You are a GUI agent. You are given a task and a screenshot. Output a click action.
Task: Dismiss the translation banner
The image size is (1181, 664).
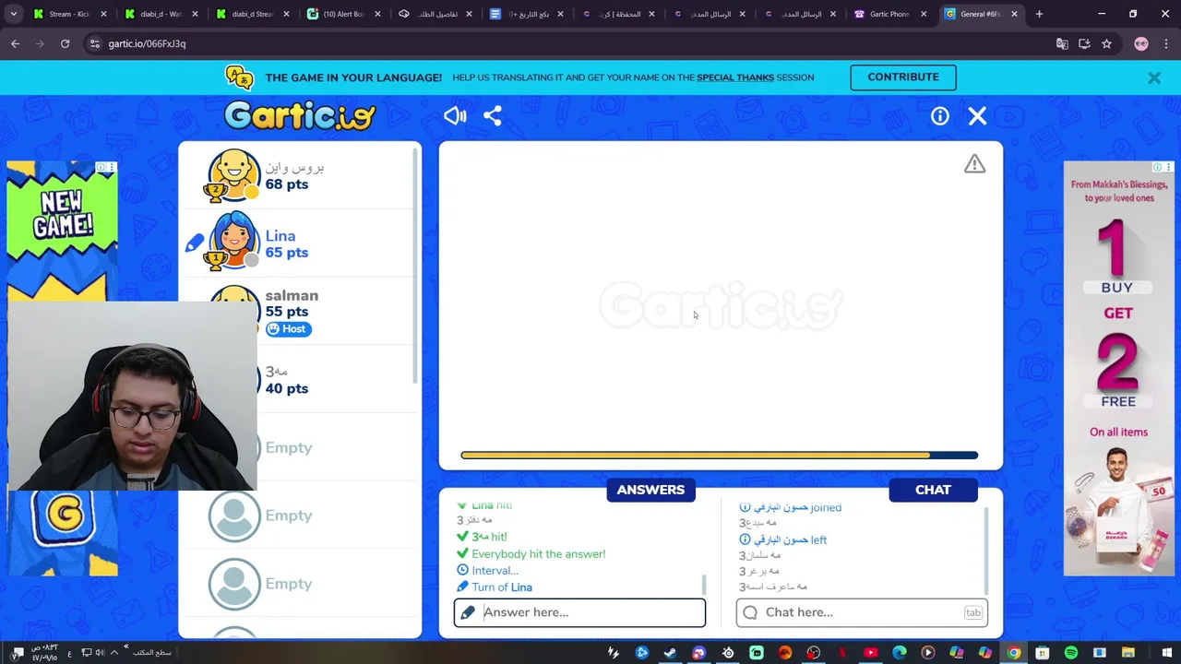tap(1154, 77)
